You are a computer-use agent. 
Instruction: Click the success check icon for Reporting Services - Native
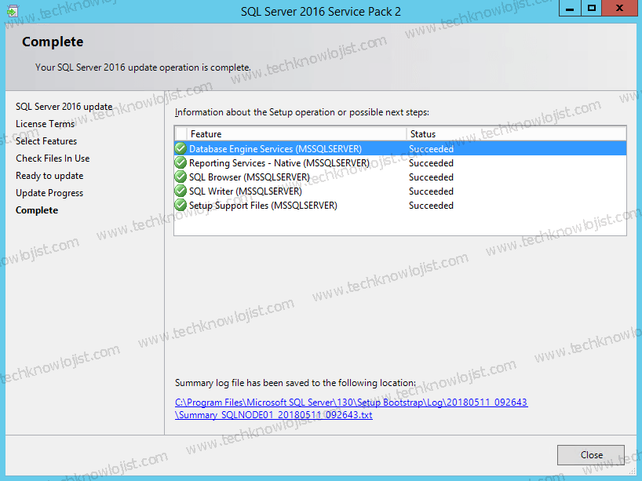[180, 162]
